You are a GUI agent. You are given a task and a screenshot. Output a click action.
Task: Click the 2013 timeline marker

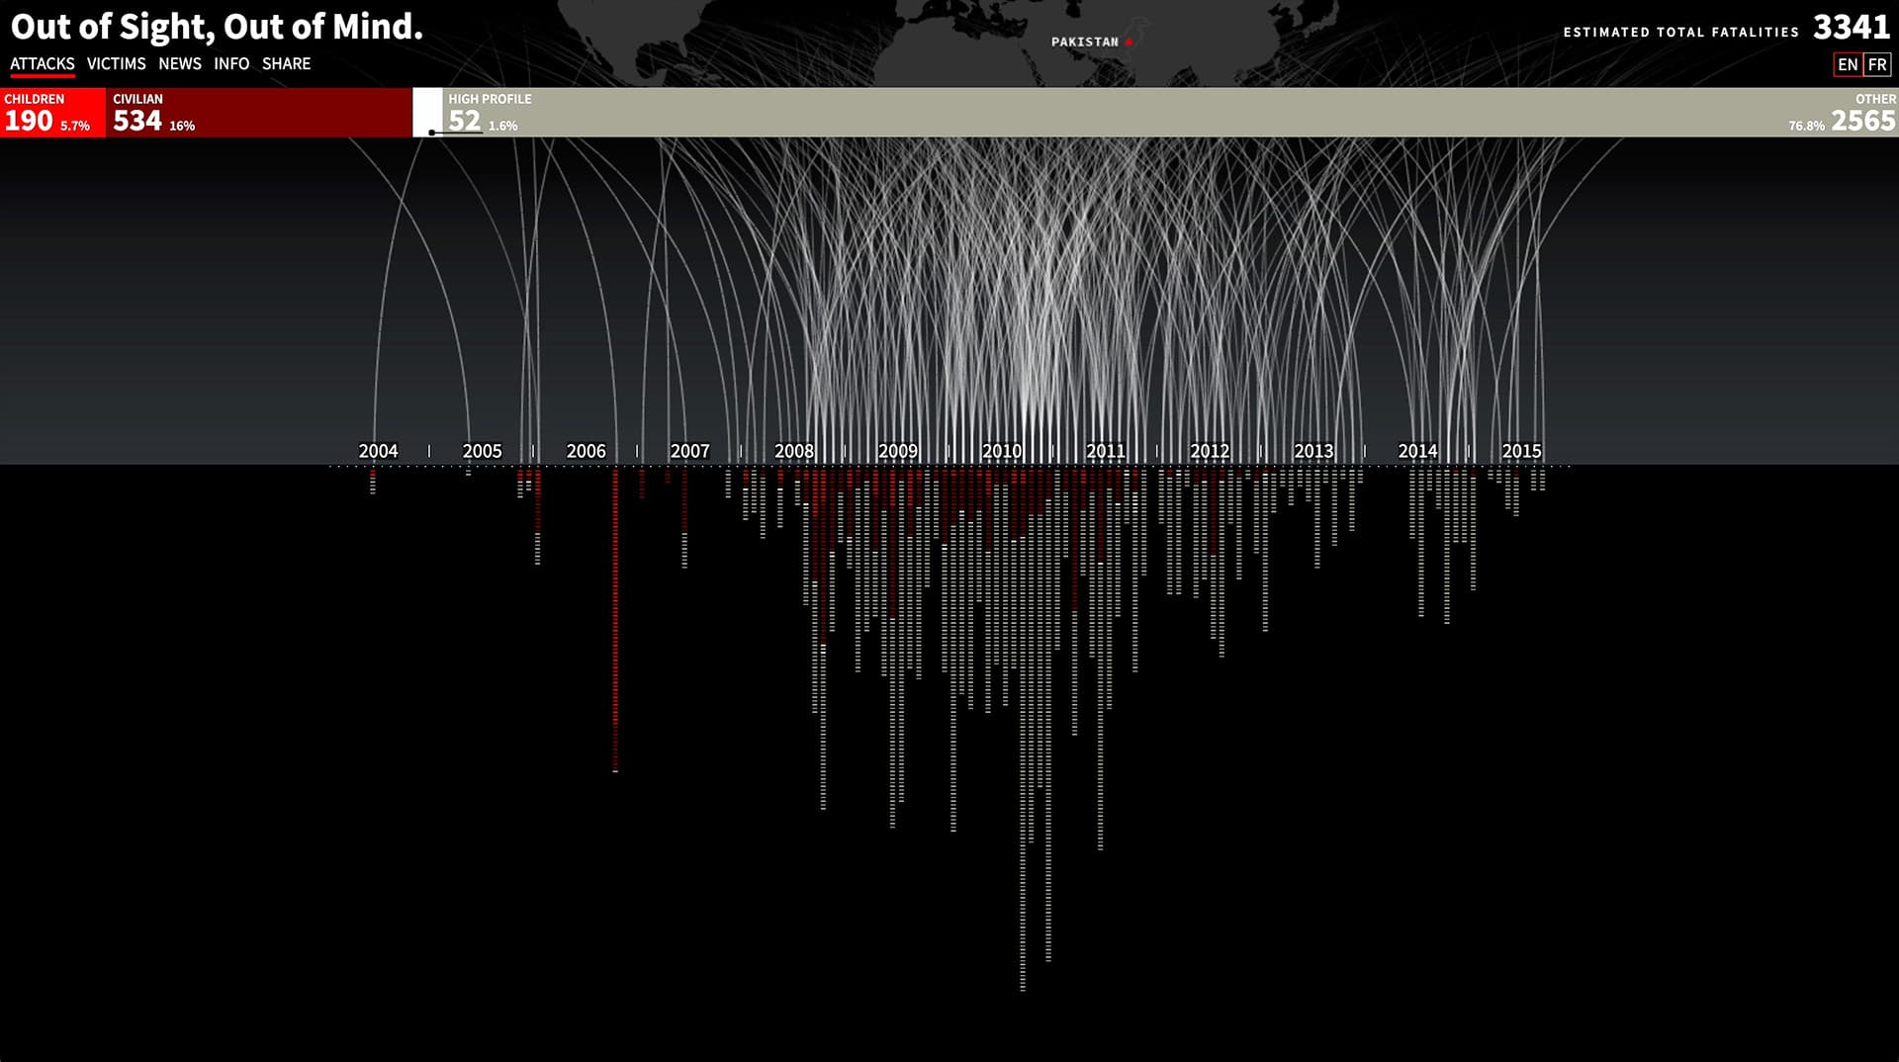pyautogui.click(x=1313, y=451)
